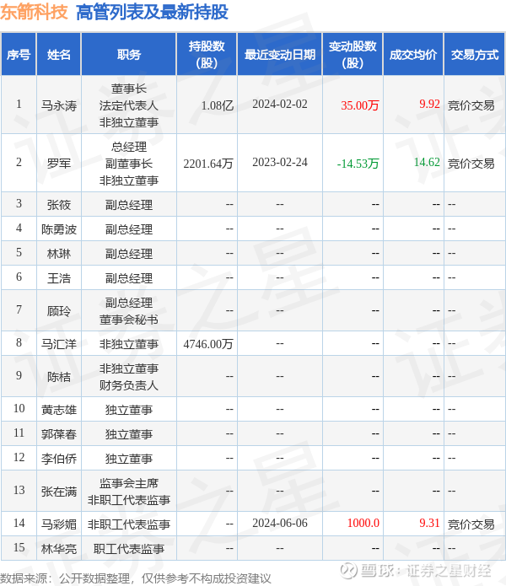Screen dimensions: 506x586
Task: Click the average price 9.31
Action: (x=429, y=523)
